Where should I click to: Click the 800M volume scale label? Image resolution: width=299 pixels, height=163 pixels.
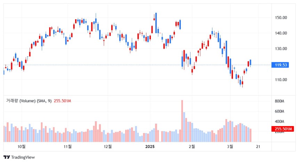click(x=280, y=101)
